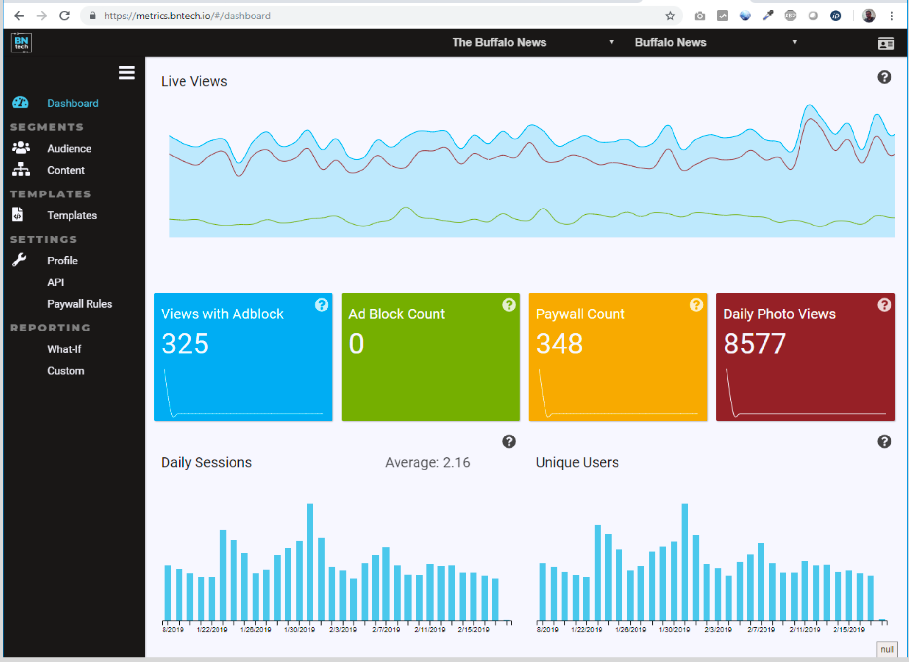Click the ABP adblock extension icon
This screenshot has width=909, height=662.
pos(790,16)
